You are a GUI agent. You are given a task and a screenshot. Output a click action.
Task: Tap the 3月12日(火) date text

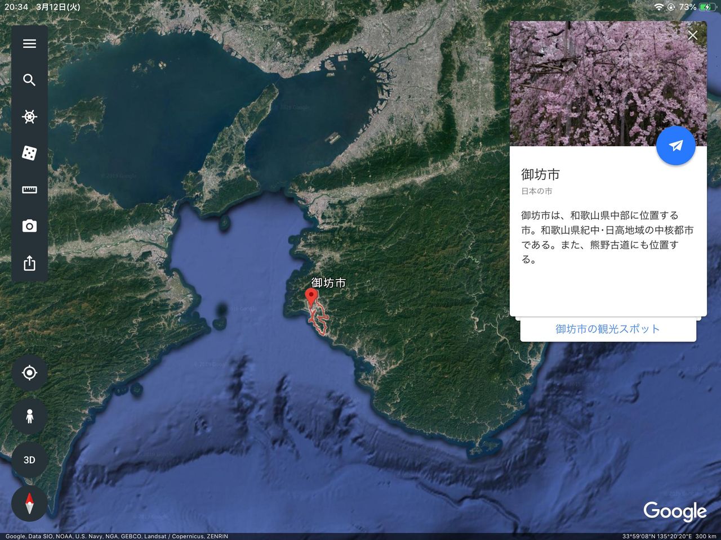coord(58,7)
